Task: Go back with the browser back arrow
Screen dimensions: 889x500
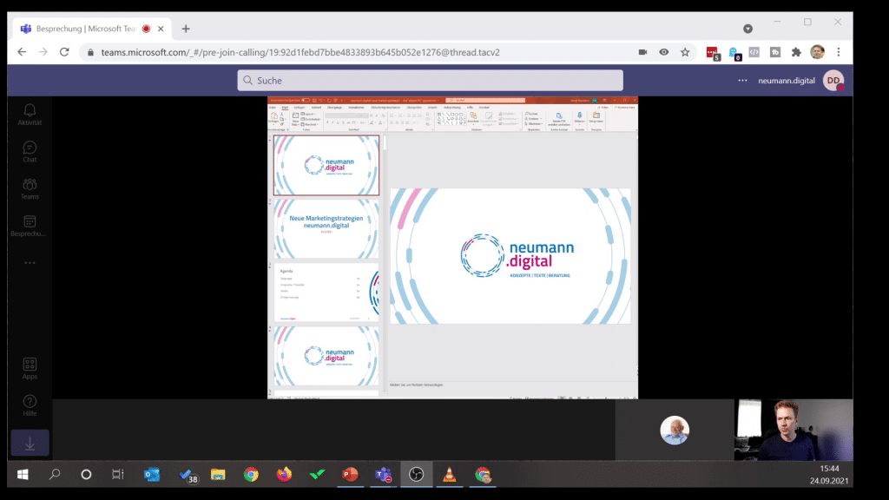Action: [22, 52]
